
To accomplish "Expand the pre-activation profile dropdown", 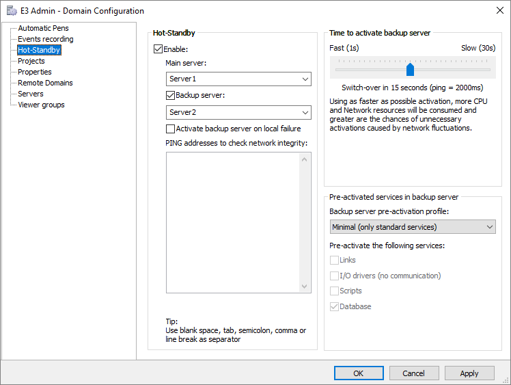I will tap(412, 227).
